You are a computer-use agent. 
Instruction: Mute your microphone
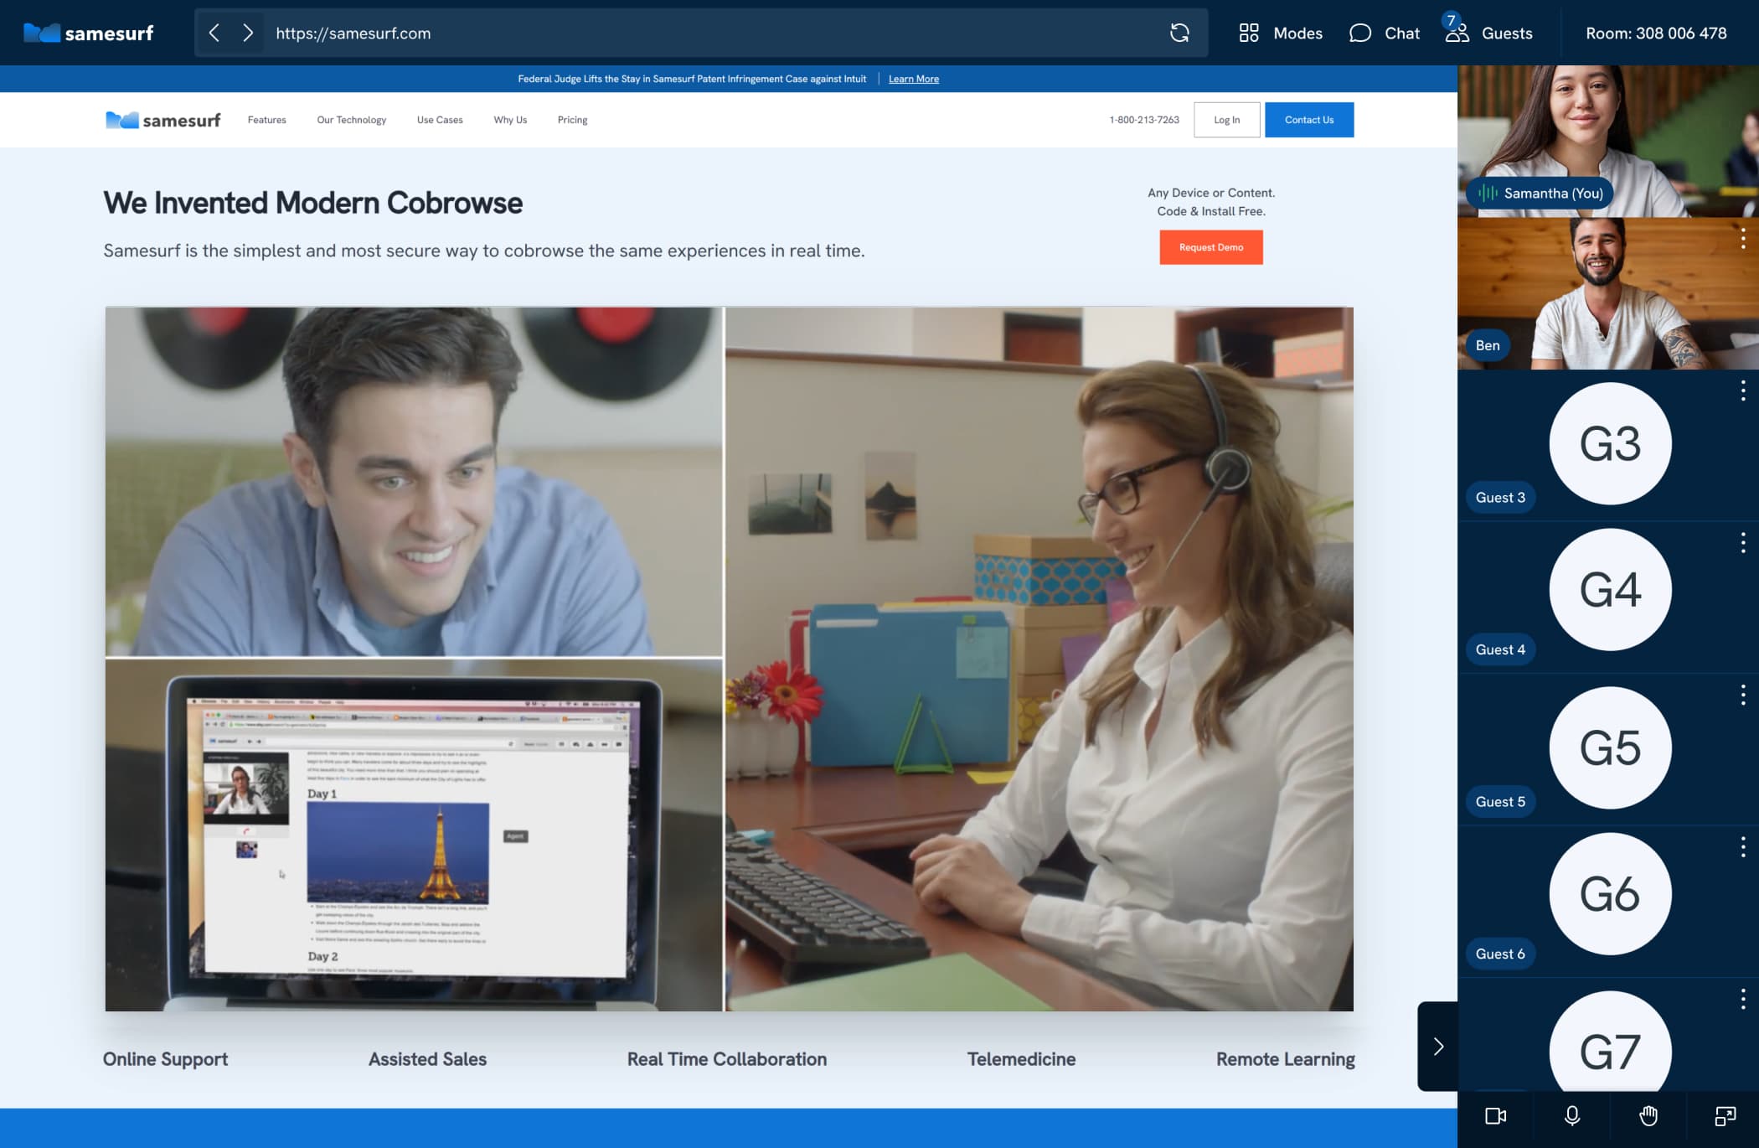click(1573, 1116)
